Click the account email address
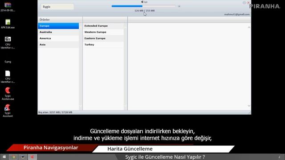 coord(236,14)
